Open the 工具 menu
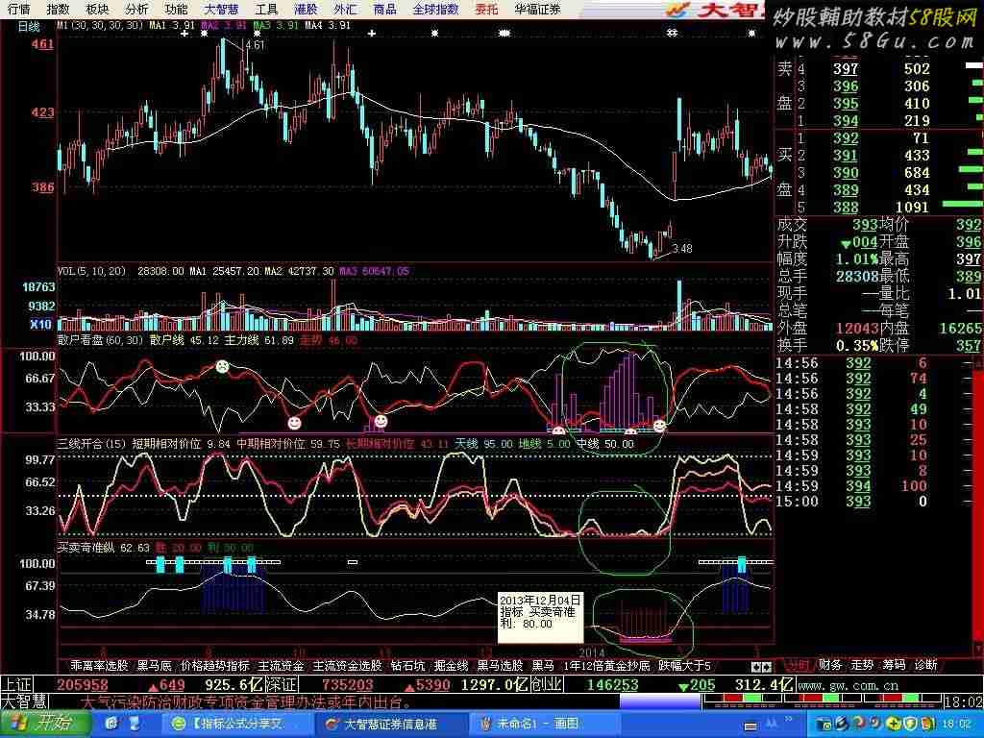984x738 pixels. tap(266, 9)
